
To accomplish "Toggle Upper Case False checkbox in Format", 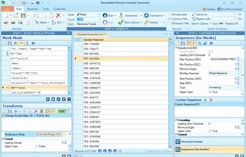I will 37,146.
